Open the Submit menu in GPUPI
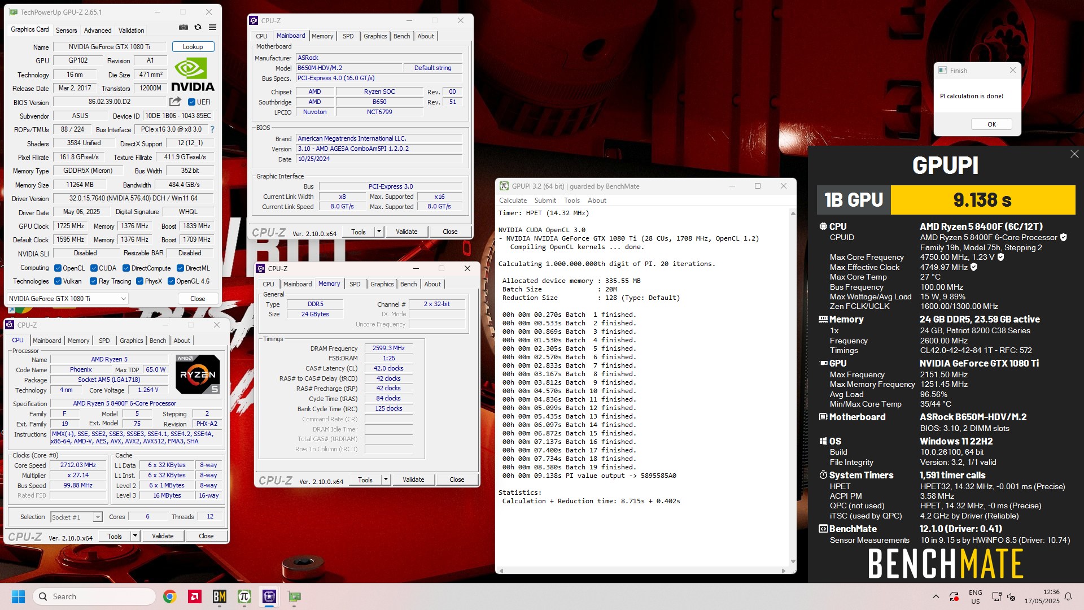1084x610 pixels. [545, 201]
